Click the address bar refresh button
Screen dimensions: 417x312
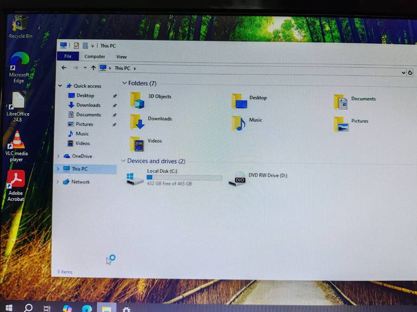tap(410, 73)
